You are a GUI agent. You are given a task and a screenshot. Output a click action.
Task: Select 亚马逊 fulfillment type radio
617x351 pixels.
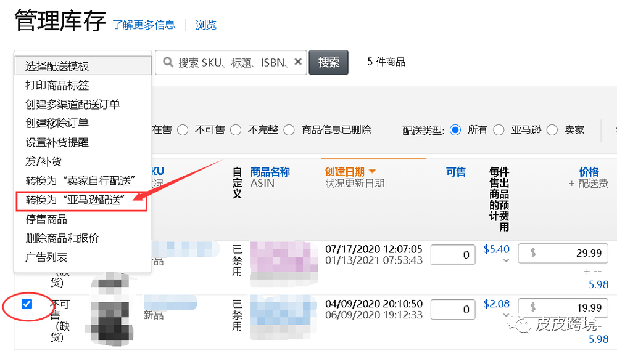click(x=499, y=130)
